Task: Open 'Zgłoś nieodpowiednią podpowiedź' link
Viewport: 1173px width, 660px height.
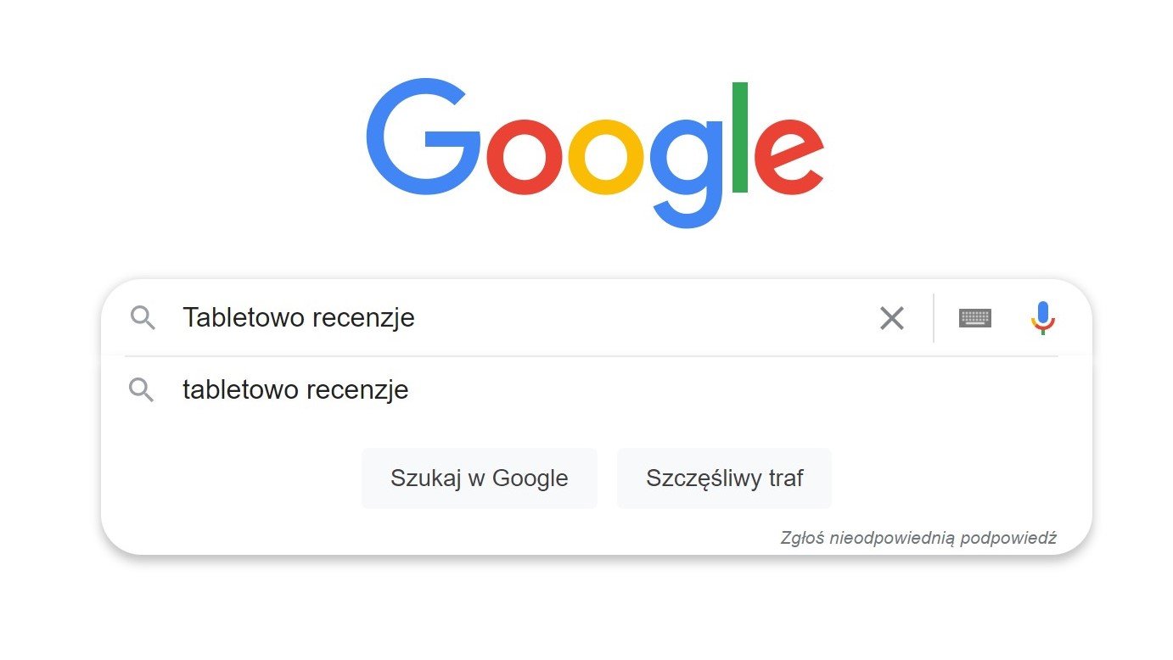Action: (918, 538)
